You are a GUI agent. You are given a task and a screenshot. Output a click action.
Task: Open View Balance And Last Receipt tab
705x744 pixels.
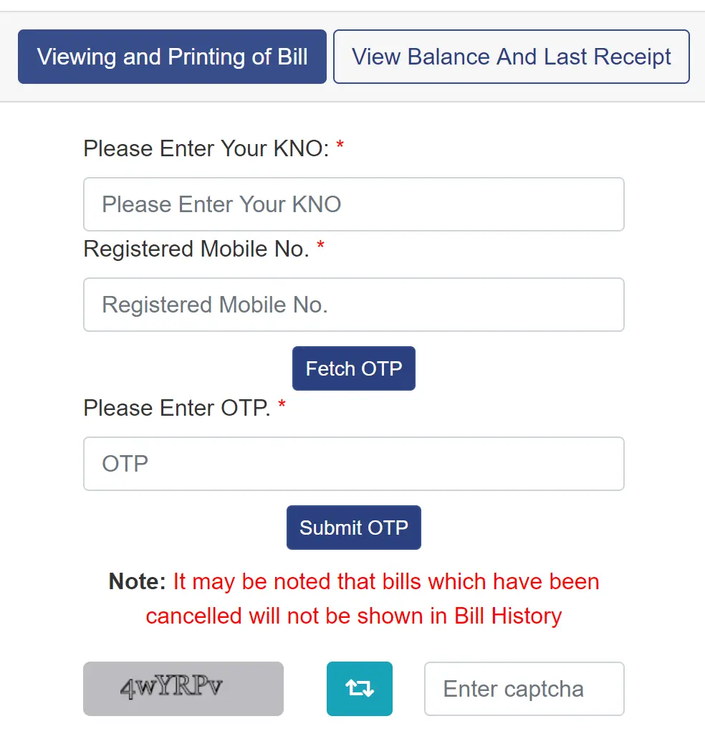tap(511, 57)
